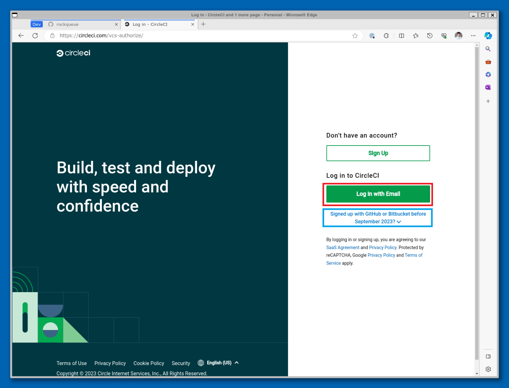Click the address bar URL field

coord(204,36)
